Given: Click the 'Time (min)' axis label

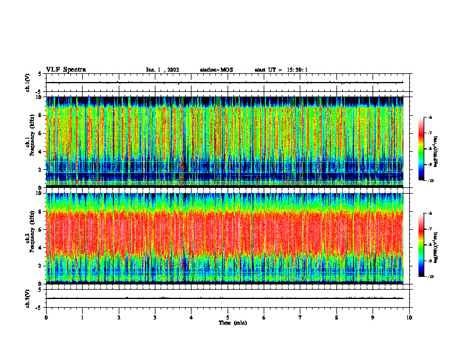Looking at the screenshot, I should click(x=233, y=323).
